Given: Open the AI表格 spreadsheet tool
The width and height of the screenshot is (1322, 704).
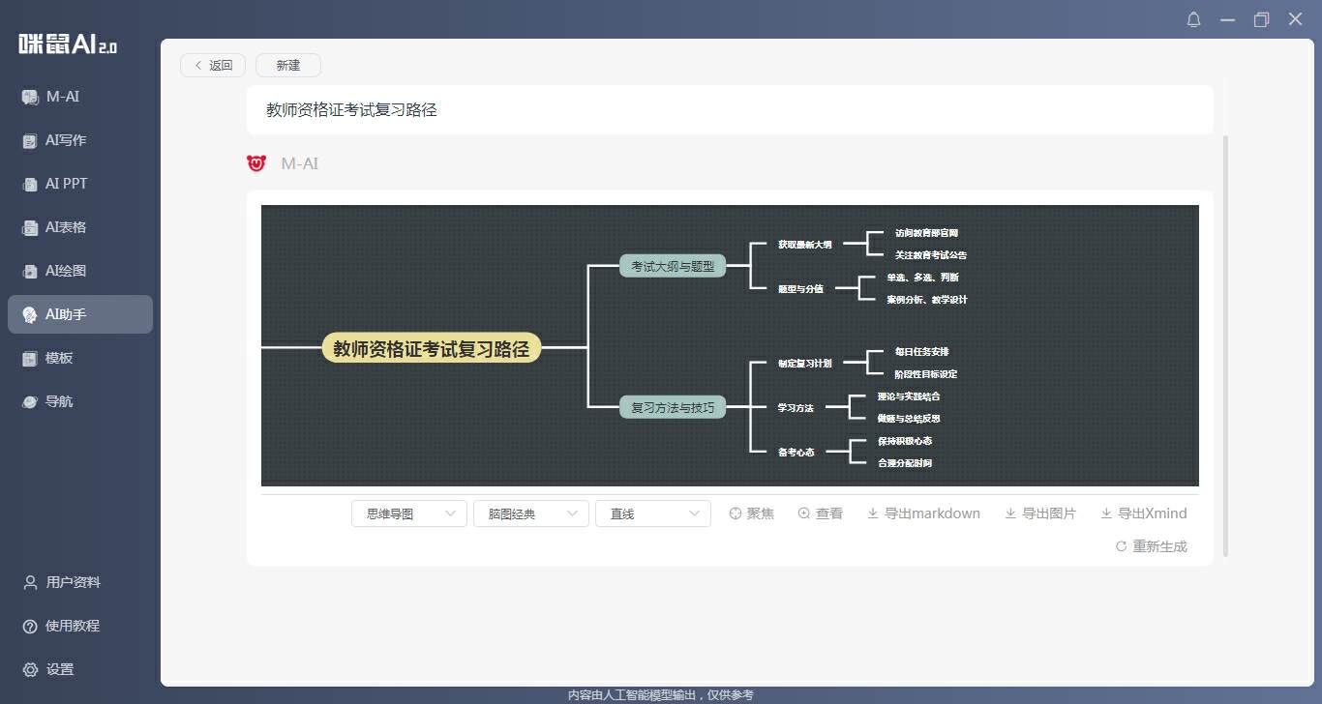Looking at the screenshot, I should (x=65, y=227).
